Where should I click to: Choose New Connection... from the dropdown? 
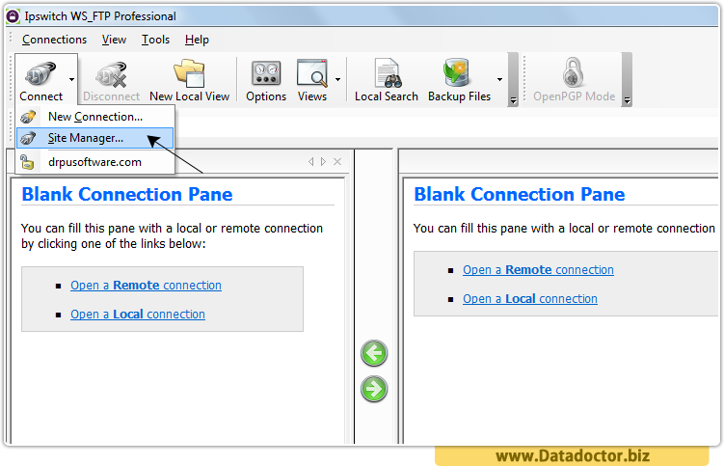coord(95,117)
